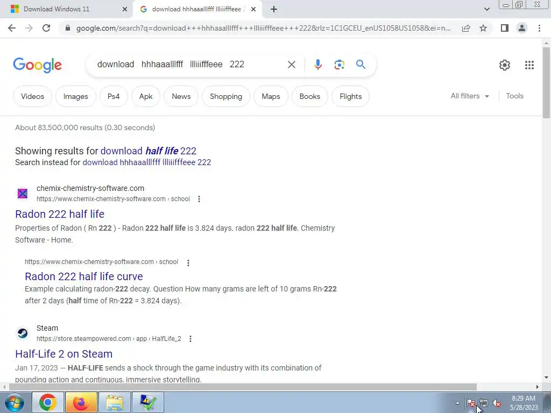This screenshot has height=413, width=551.
Task: Open the options menu for the Steam result
Action: point(190,339)
